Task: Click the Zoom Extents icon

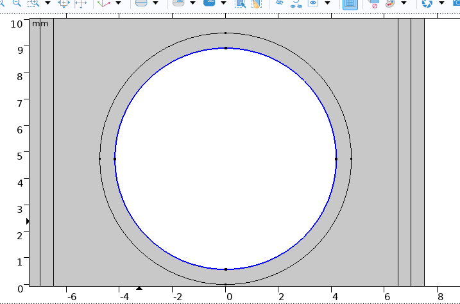Action: tap(64, 3)
